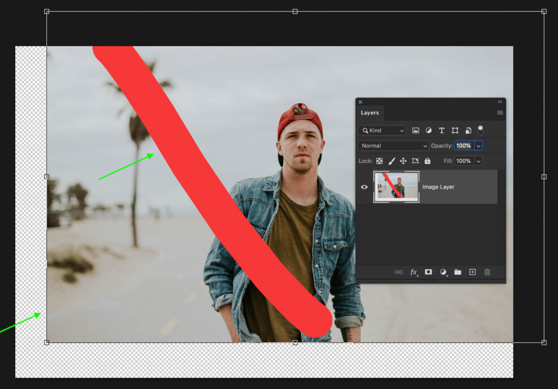
Task: Click the shape layers filter icon
Action: click(455, 130)
